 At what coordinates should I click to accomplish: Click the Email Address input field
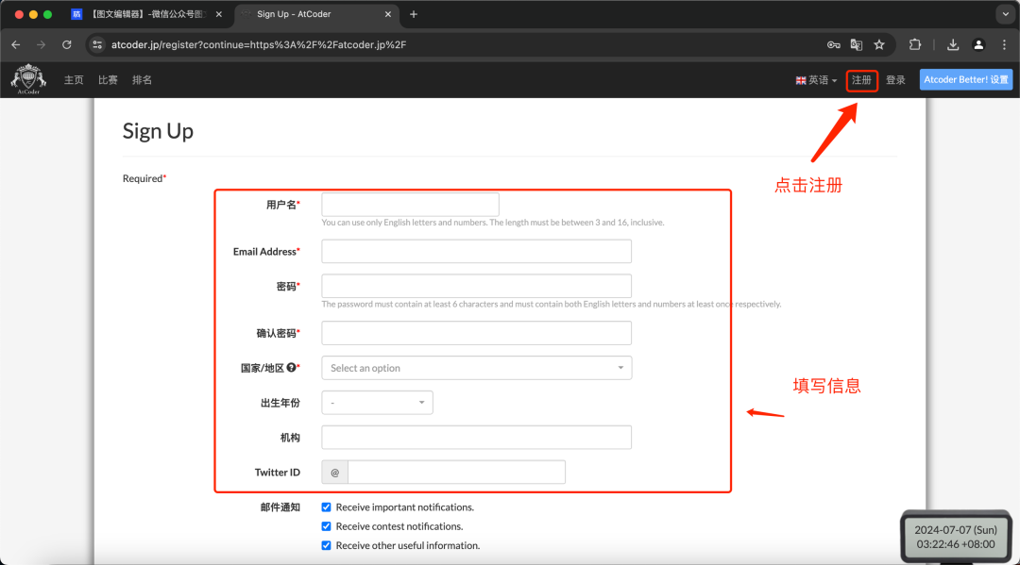click(x=476, y=251)
